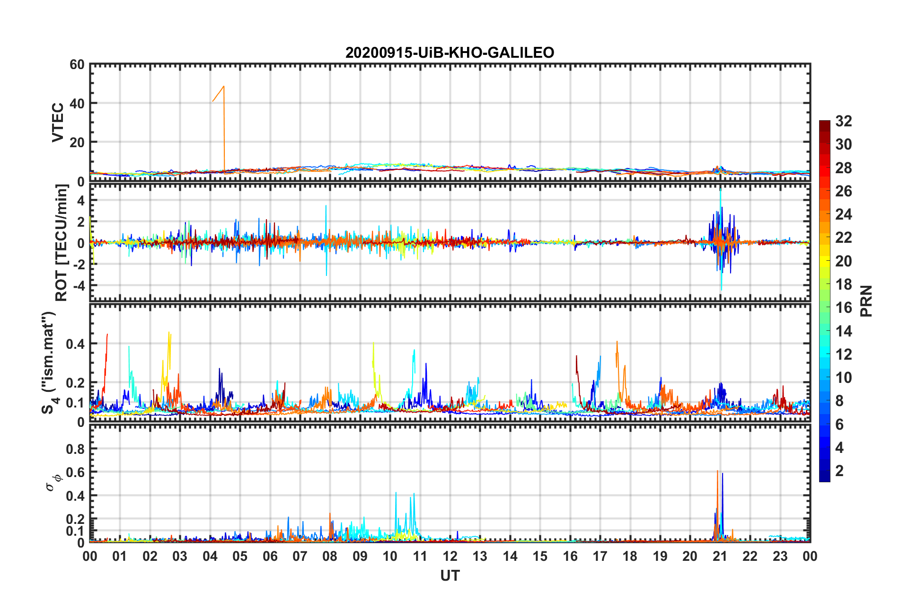Click the VTEC y-axis label
Image resolution: width=900 pixels, height=602 pixels.
pos(58,122)
